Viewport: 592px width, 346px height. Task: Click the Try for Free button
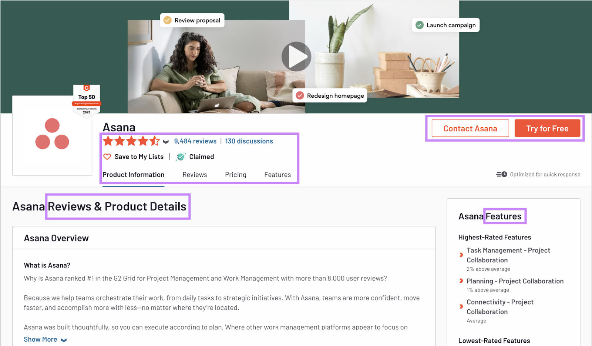[x=547, y=128]
